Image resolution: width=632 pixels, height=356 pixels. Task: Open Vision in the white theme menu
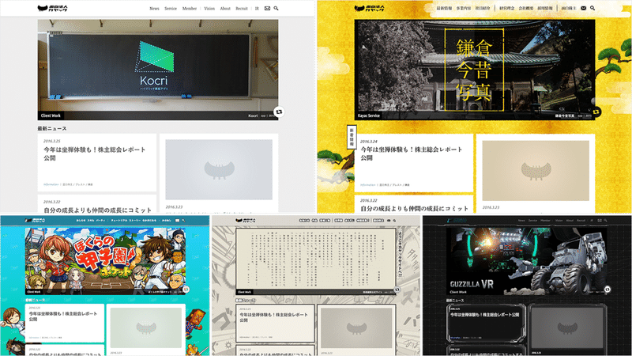click(209, 9)
